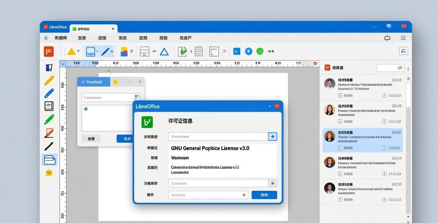
Task: Select the highlighted comment in the right panel
Action: 362,140
